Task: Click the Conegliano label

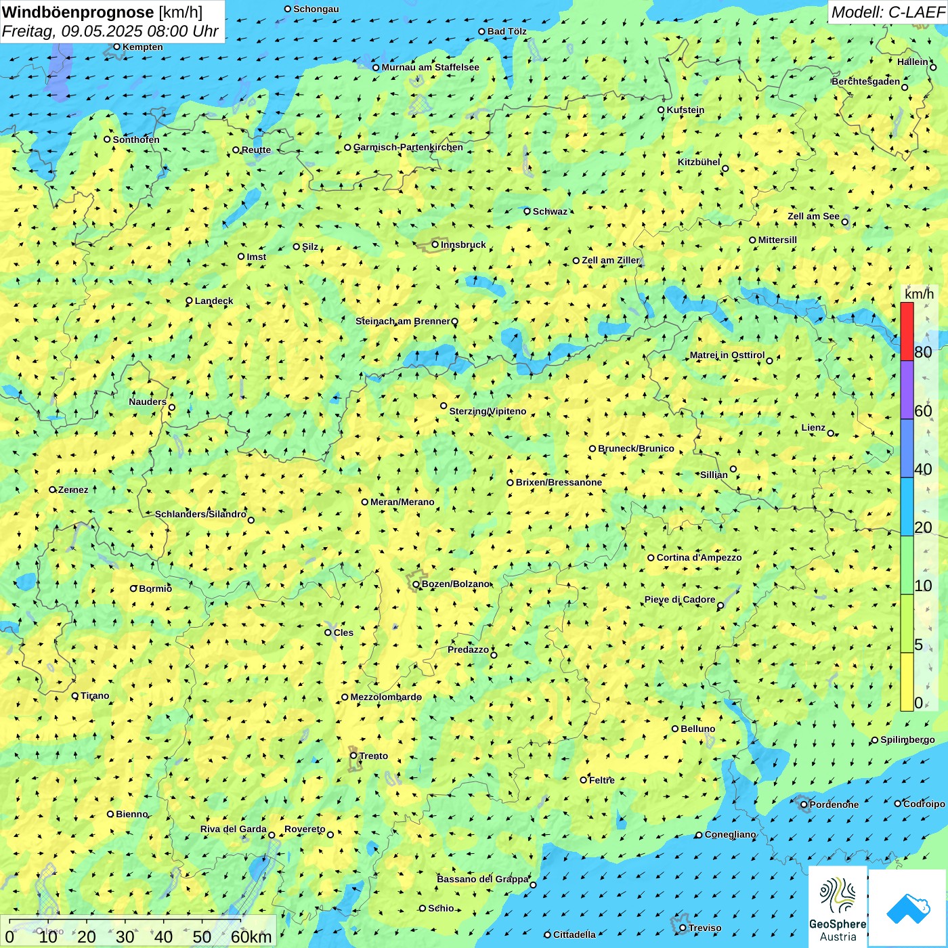Action: [730, 834]
